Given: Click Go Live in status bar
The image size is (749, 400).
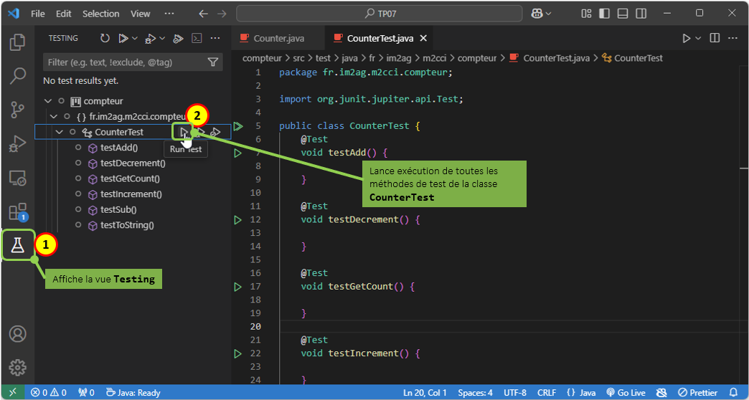Looking at the screenshot, I should (627, 392).
